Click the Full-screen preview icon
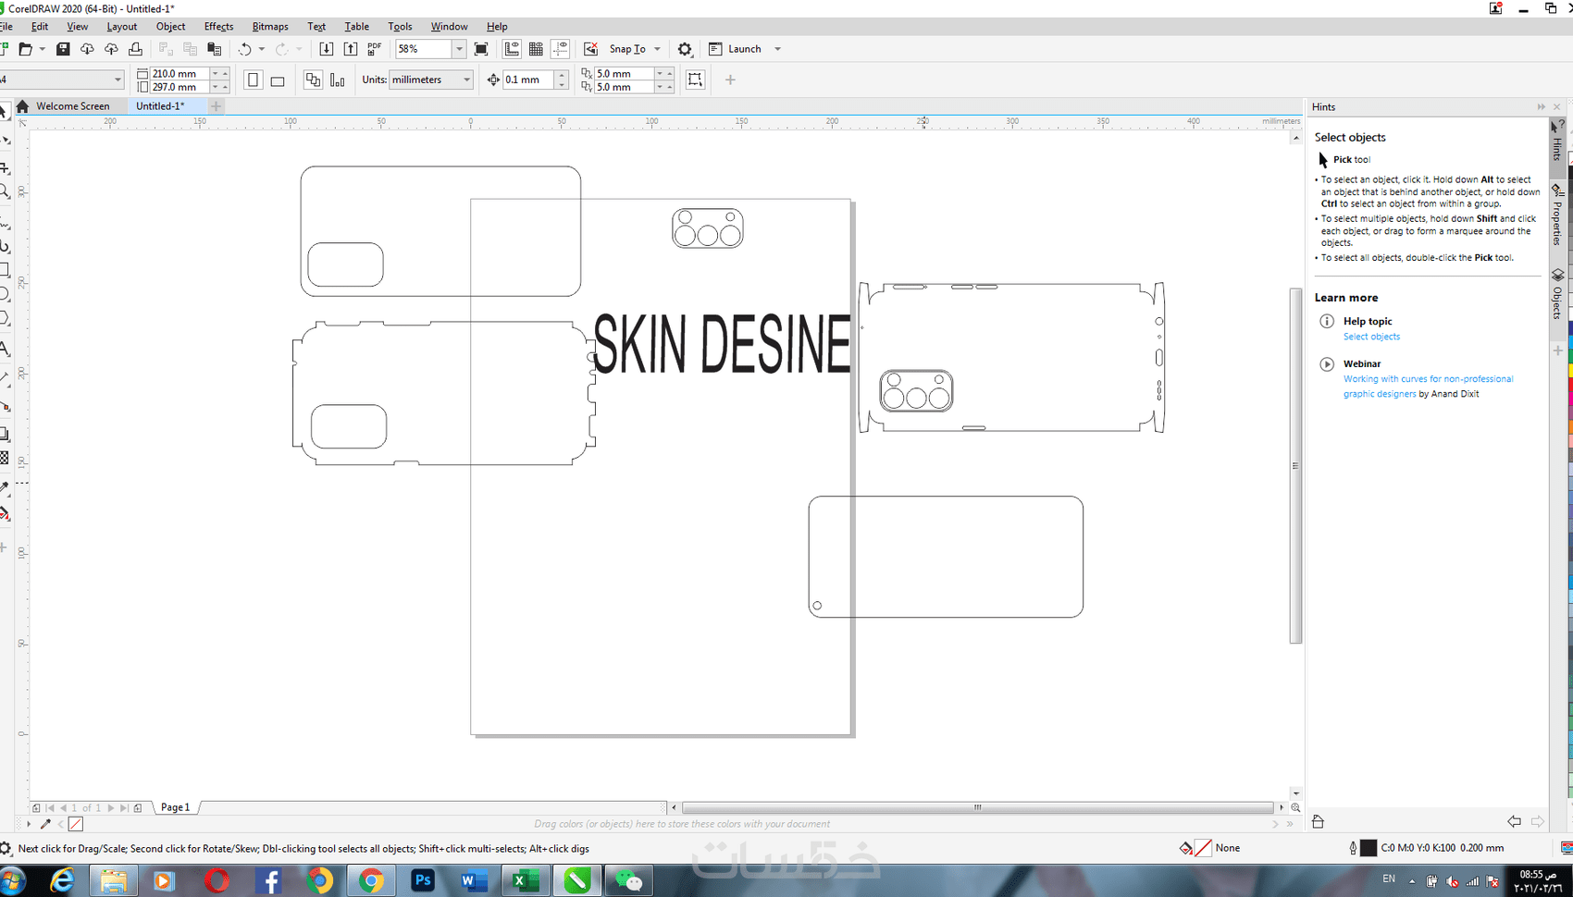Image resolution: width=1573 pixels, height=897 pixels. [481, 49]
